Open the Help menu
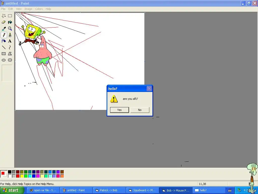Image resolution: width=258 pixels, height=194 pixels. tap(48, 9)
